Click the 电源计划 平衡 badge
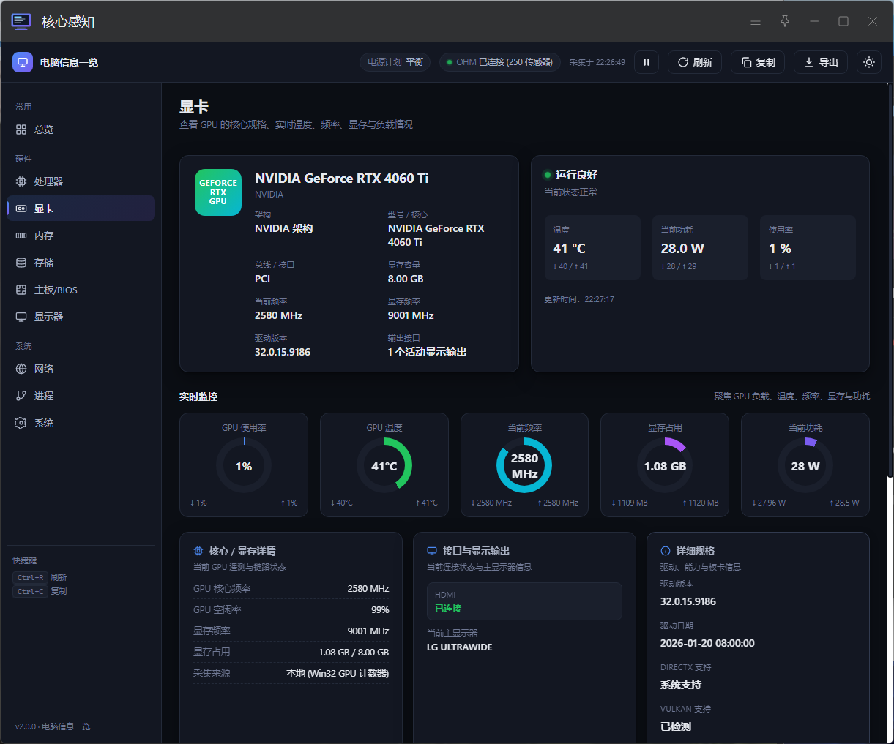 [395, 62]
